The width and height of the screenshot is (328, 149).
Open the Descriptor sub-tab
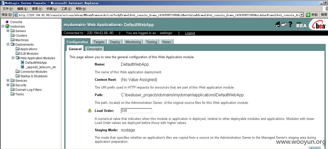[95, 49]
